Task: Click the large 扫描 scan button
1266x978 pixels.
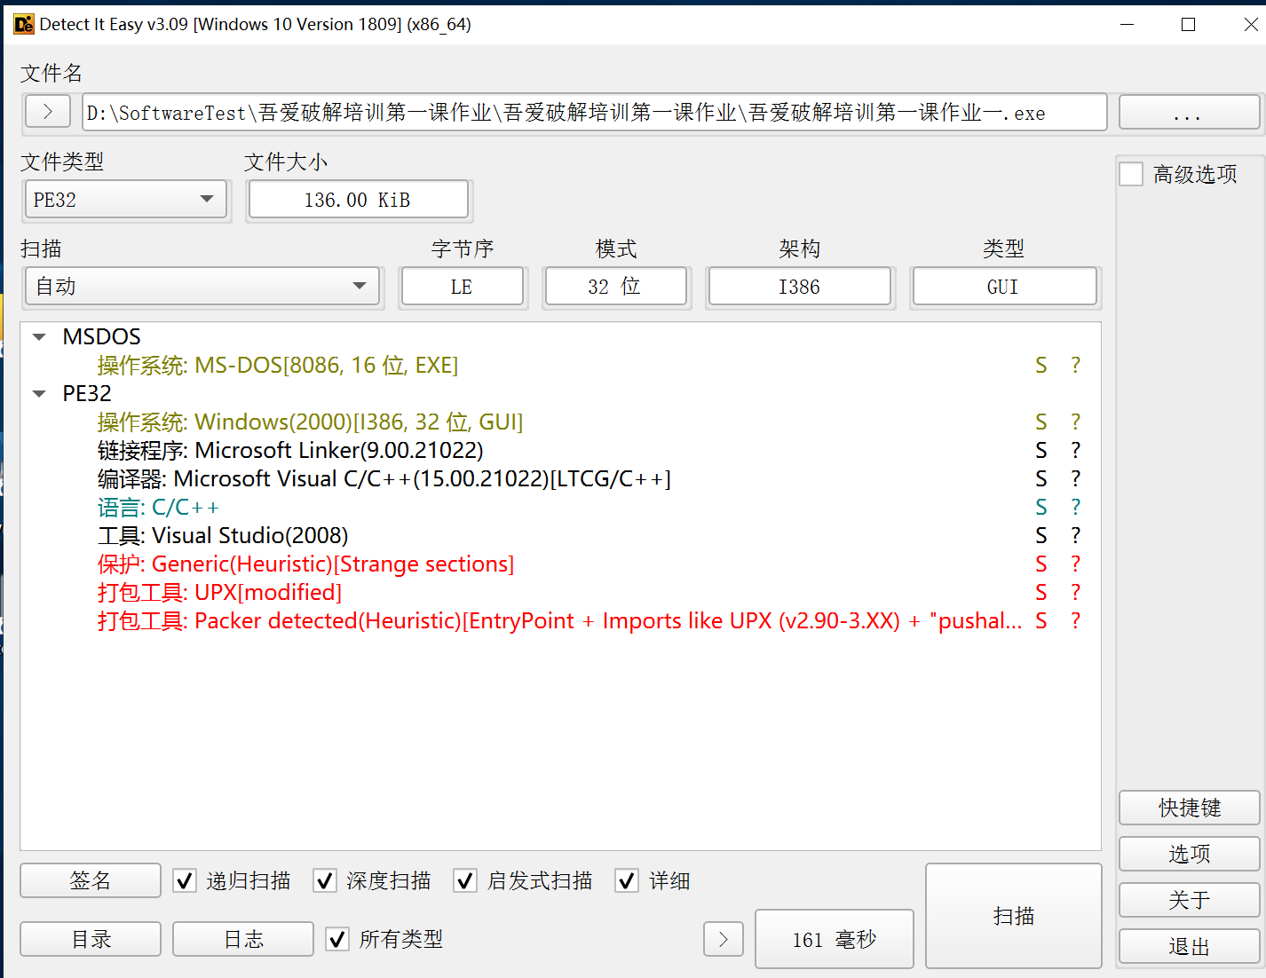Action: click(1013, 916)
